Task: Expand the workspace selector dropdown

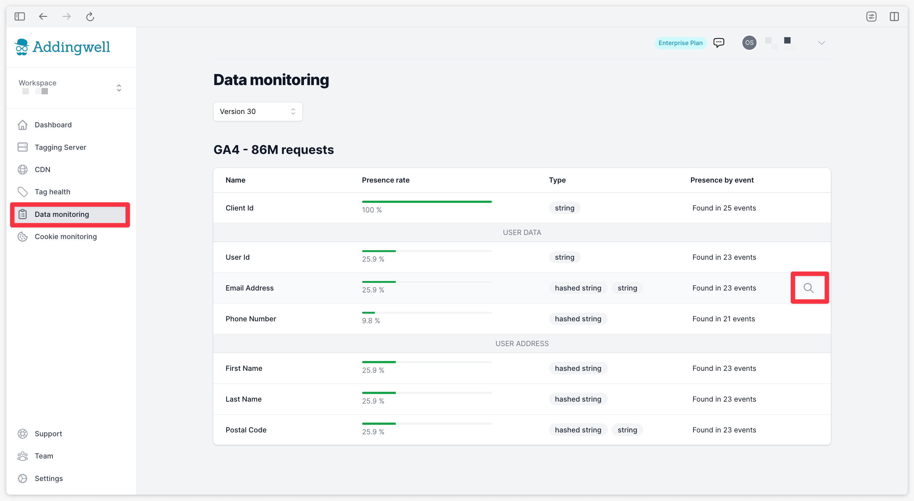Action: [x=118, y=88]
